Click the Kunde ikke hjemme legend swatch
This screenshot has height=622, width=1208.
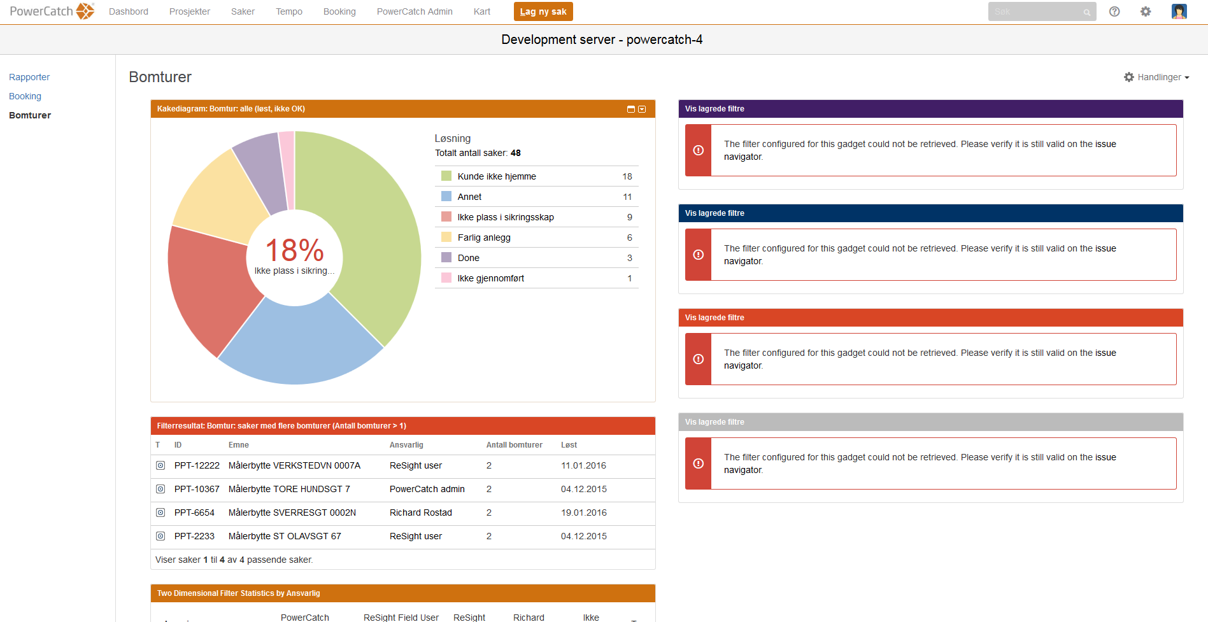click(x=446, y=176)
